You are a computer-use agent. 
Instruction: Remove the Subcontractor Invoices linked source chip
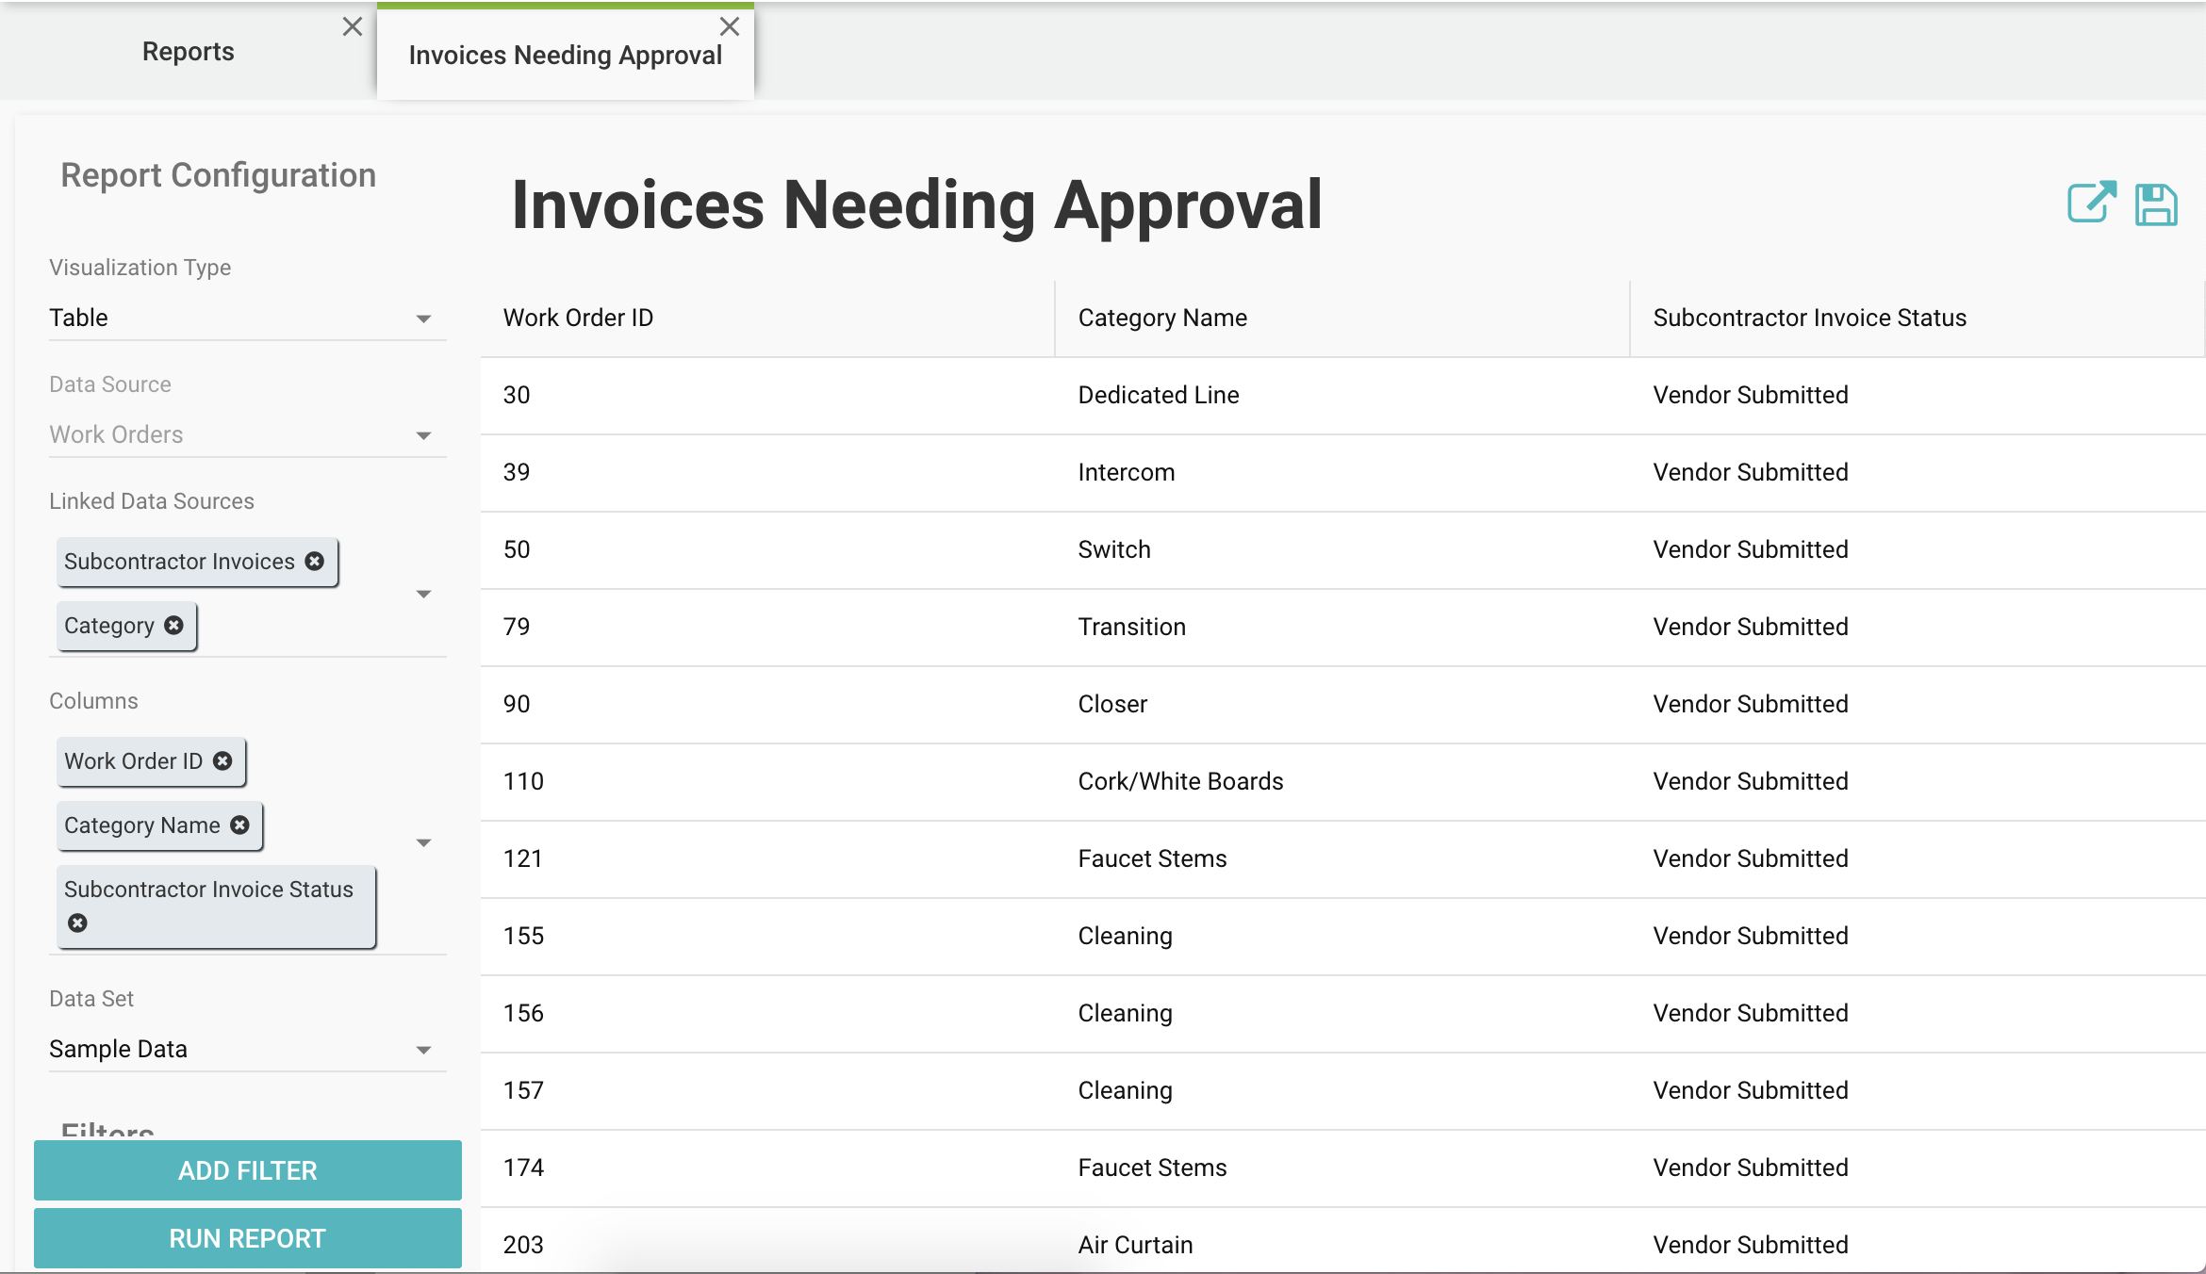[x=315, y=561]
